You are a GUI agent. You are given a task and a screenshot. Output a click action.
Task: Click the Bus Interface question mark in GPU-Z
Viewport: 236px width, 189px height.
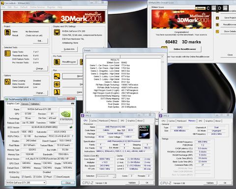point(72,136)
